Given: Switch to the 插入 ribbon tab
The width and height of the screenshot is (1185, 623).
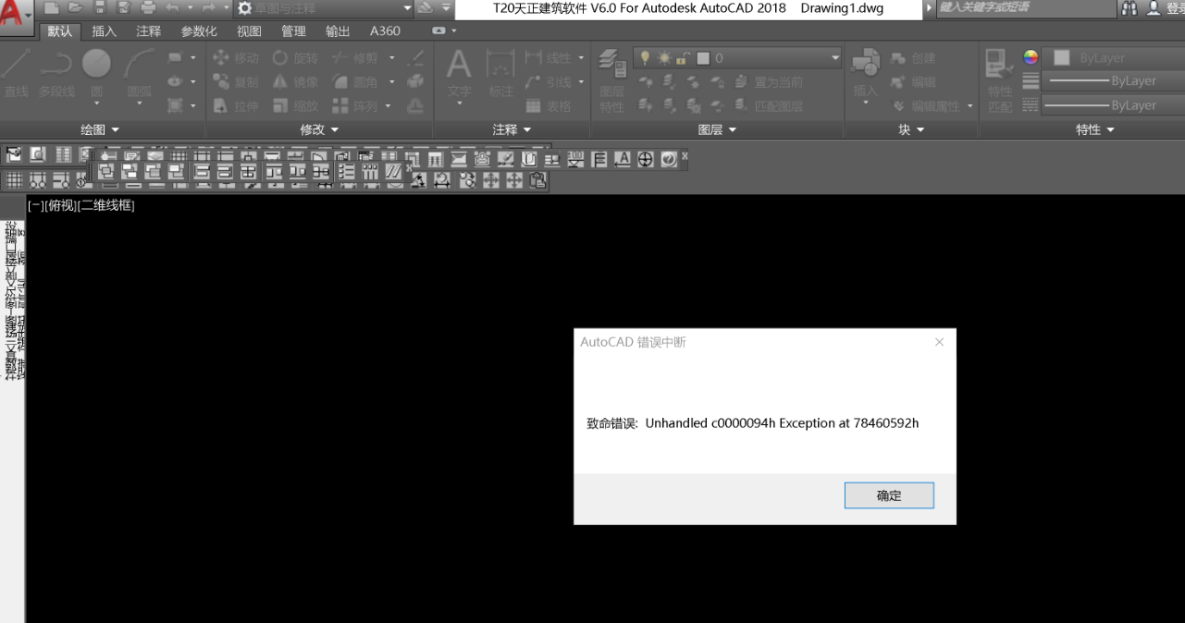Looking at the screenshot, I should 104,31.
